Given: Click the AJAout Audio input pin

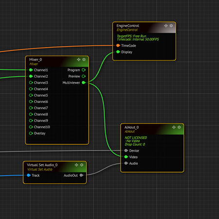Looking at the screenshot, I should coord(126,163).
